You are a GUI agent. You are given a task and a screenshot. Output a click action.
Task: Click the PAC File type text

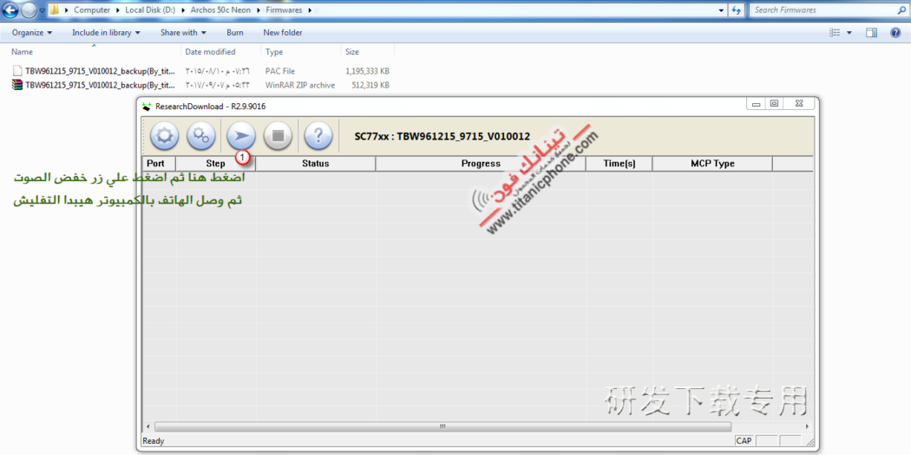[280, 71]
